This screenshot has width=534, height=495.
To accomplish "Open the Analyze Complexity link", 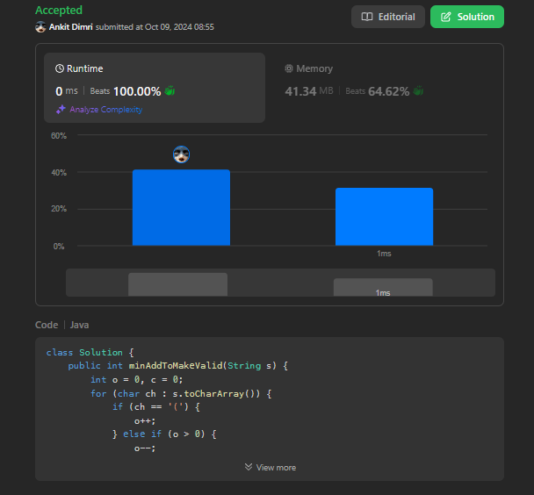I will coord(105,110).
